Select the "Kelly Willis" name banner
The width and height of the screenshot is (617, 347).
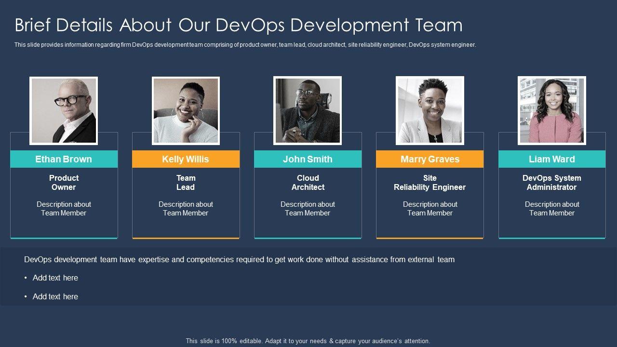pos(186,159)
